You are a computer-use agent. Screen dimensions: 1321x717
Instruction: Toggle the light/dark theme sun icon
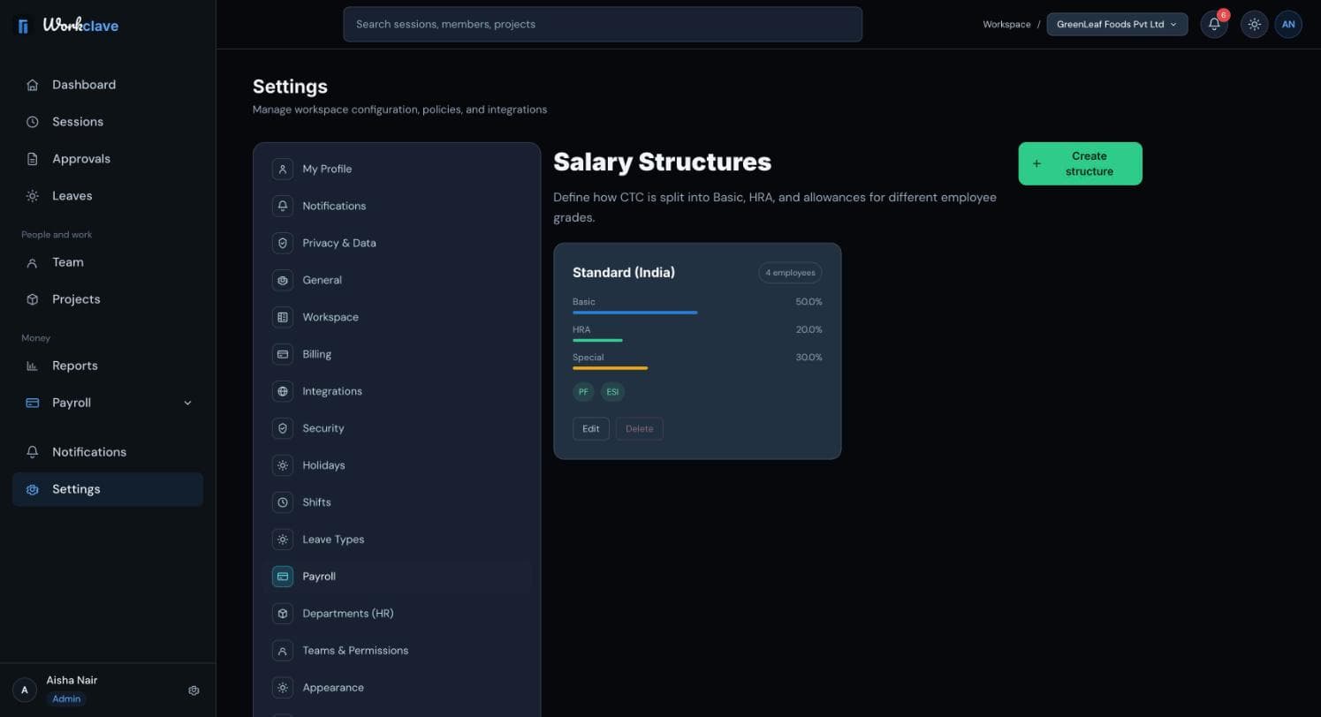(x=1254, y=25)
